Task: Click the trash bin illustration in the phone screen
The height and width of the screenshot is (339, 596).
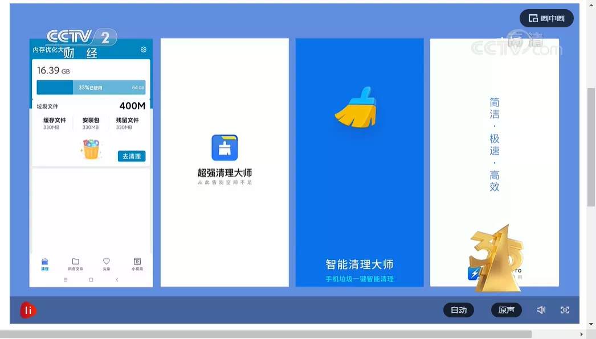Action: tap(91, 149)
